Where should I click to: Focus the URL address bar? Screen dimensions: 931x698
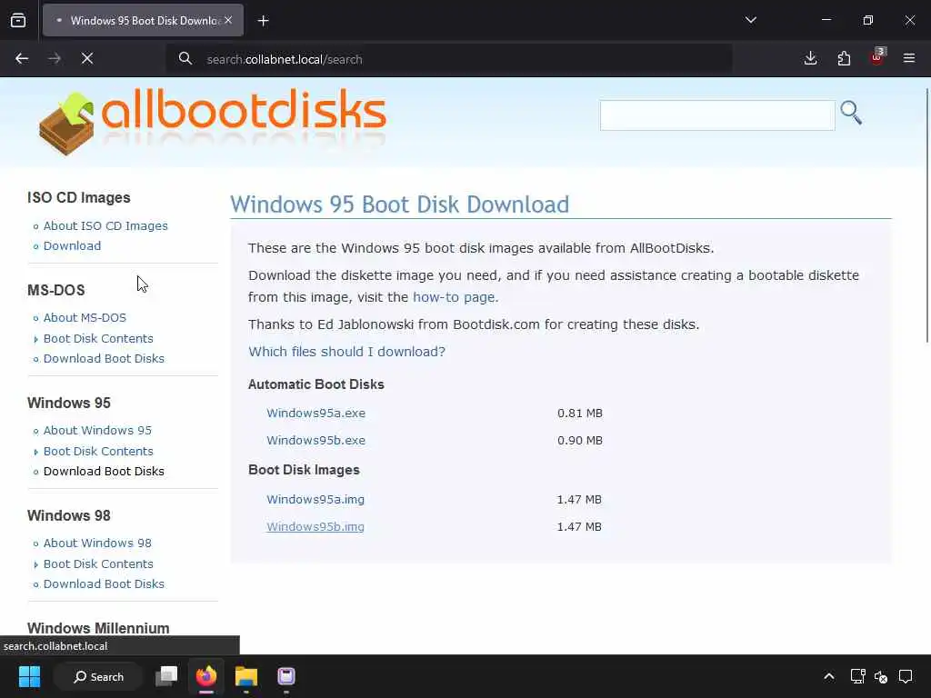(451, 59)
